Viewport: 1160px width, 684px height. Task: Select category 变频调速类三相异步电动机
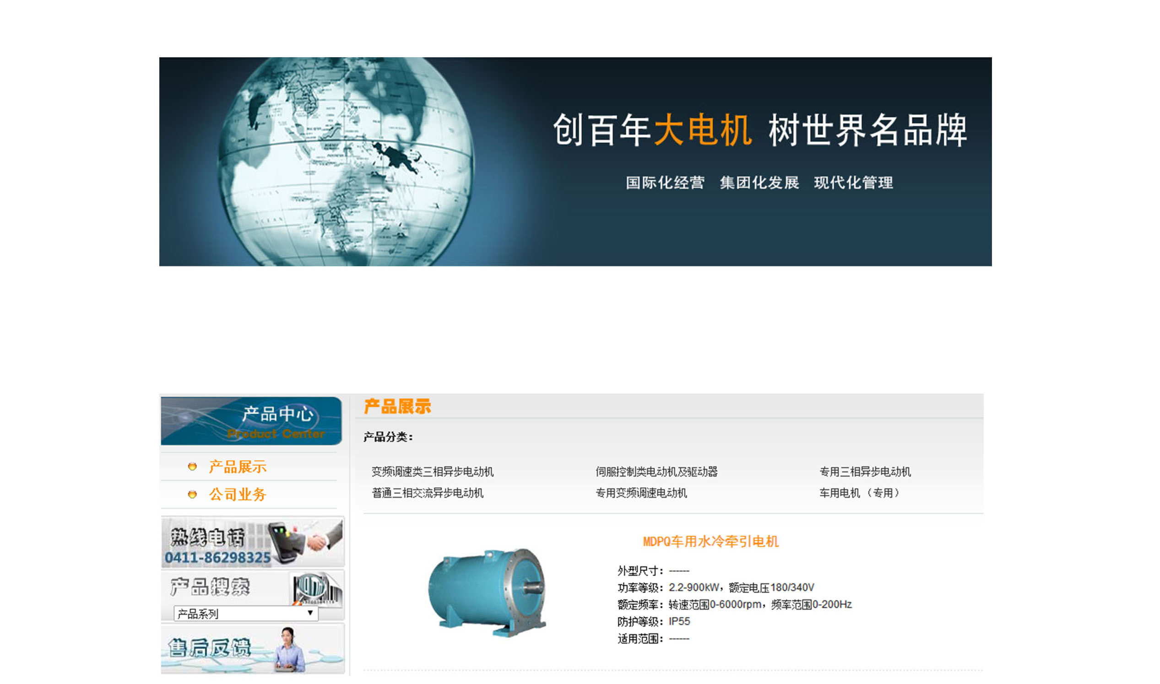click(433, 472)
